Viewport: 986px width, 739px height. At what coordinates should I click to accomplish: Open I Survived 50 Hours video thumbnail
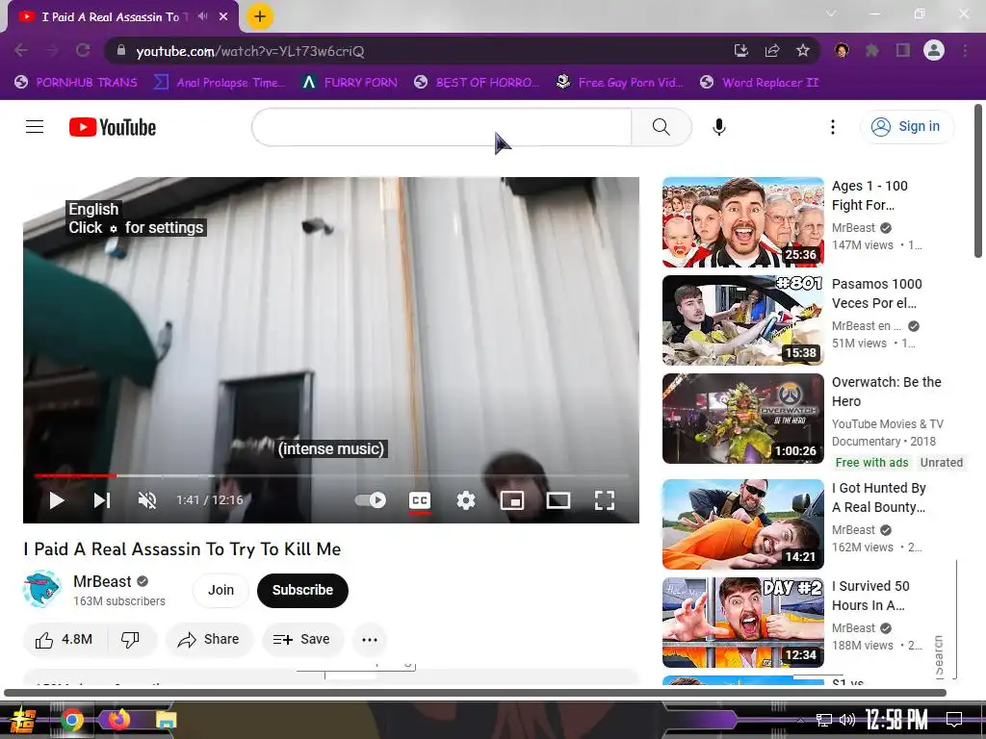click(x=742, y=623)
